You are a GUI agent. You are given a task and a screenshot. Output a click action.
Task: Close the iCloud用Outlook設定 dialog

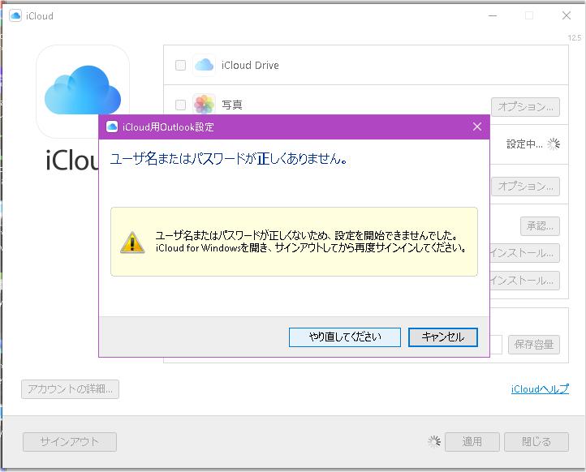click(477, 127)
